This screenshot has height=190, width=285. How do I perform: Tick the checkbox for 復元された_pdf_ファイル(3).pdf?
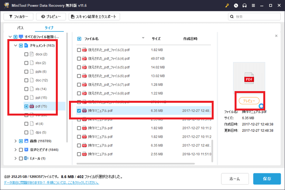click(x=79, y=50)
